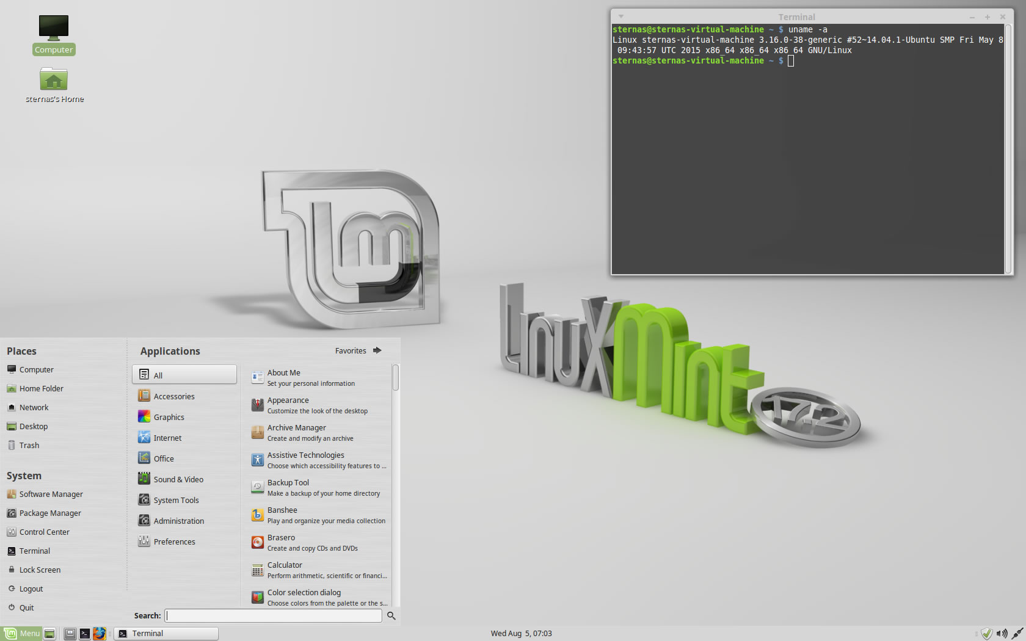Image resolution: width=1026 pixels, height=641 pixels.
Task: Launch Package Manager from System list
Action: (43, 513)
